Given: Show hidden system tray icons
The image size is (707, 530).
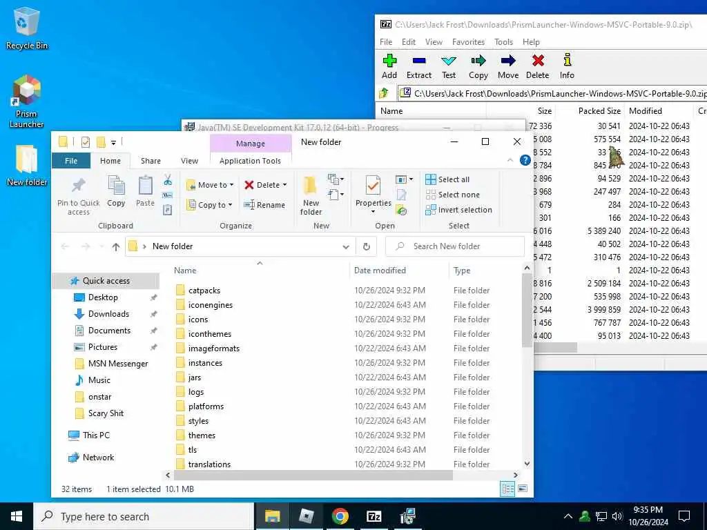Looking at the screenshot, I should 568,516.
